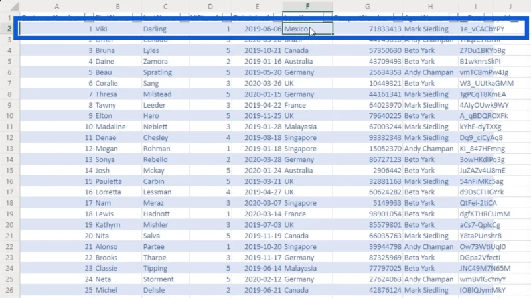Click the number cell 2906442
Screen dimensions: 531x298
click(368, 171)
